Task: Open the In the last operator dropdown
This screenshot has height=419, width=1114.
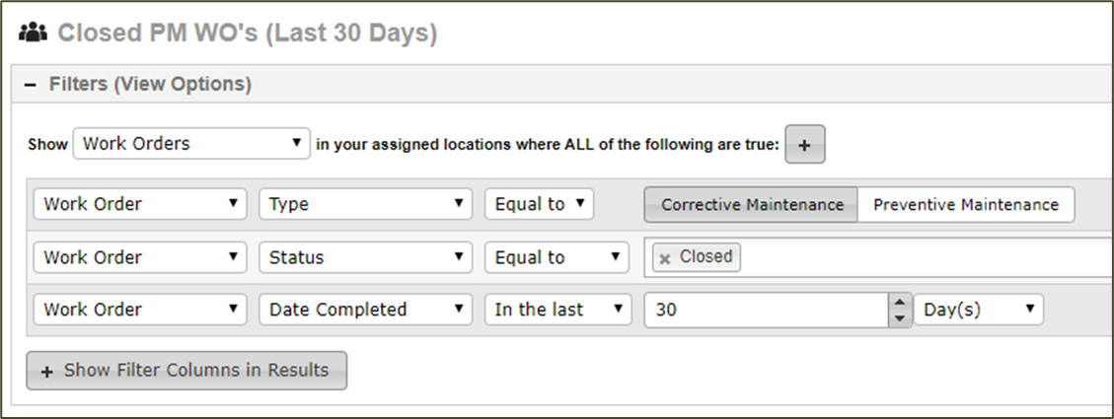Action: click(x=558, y=310)
